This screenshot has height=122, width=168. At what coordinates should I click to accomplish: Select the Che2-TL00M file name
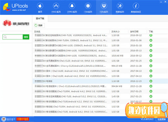71,91
